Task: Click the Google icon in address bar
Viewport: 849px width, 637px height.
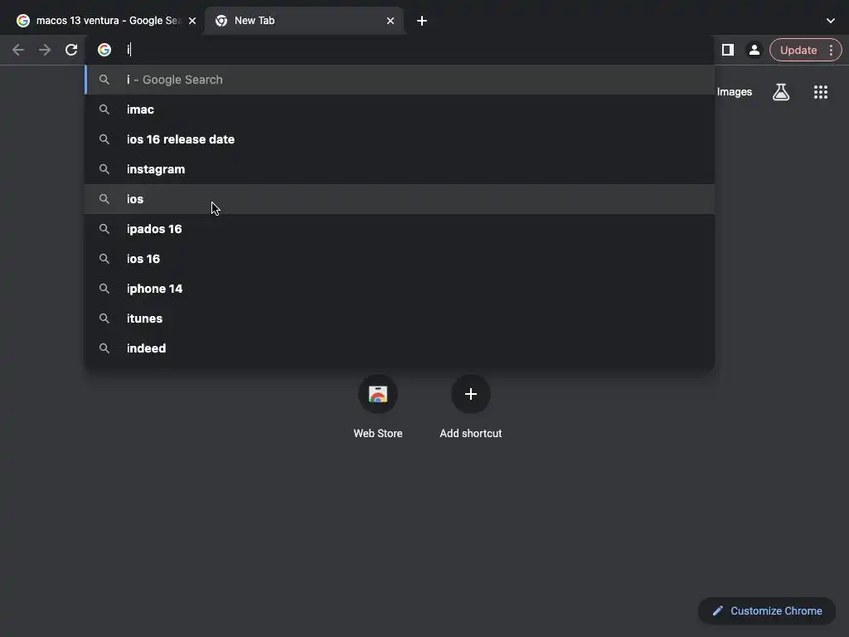Action: 104,50
